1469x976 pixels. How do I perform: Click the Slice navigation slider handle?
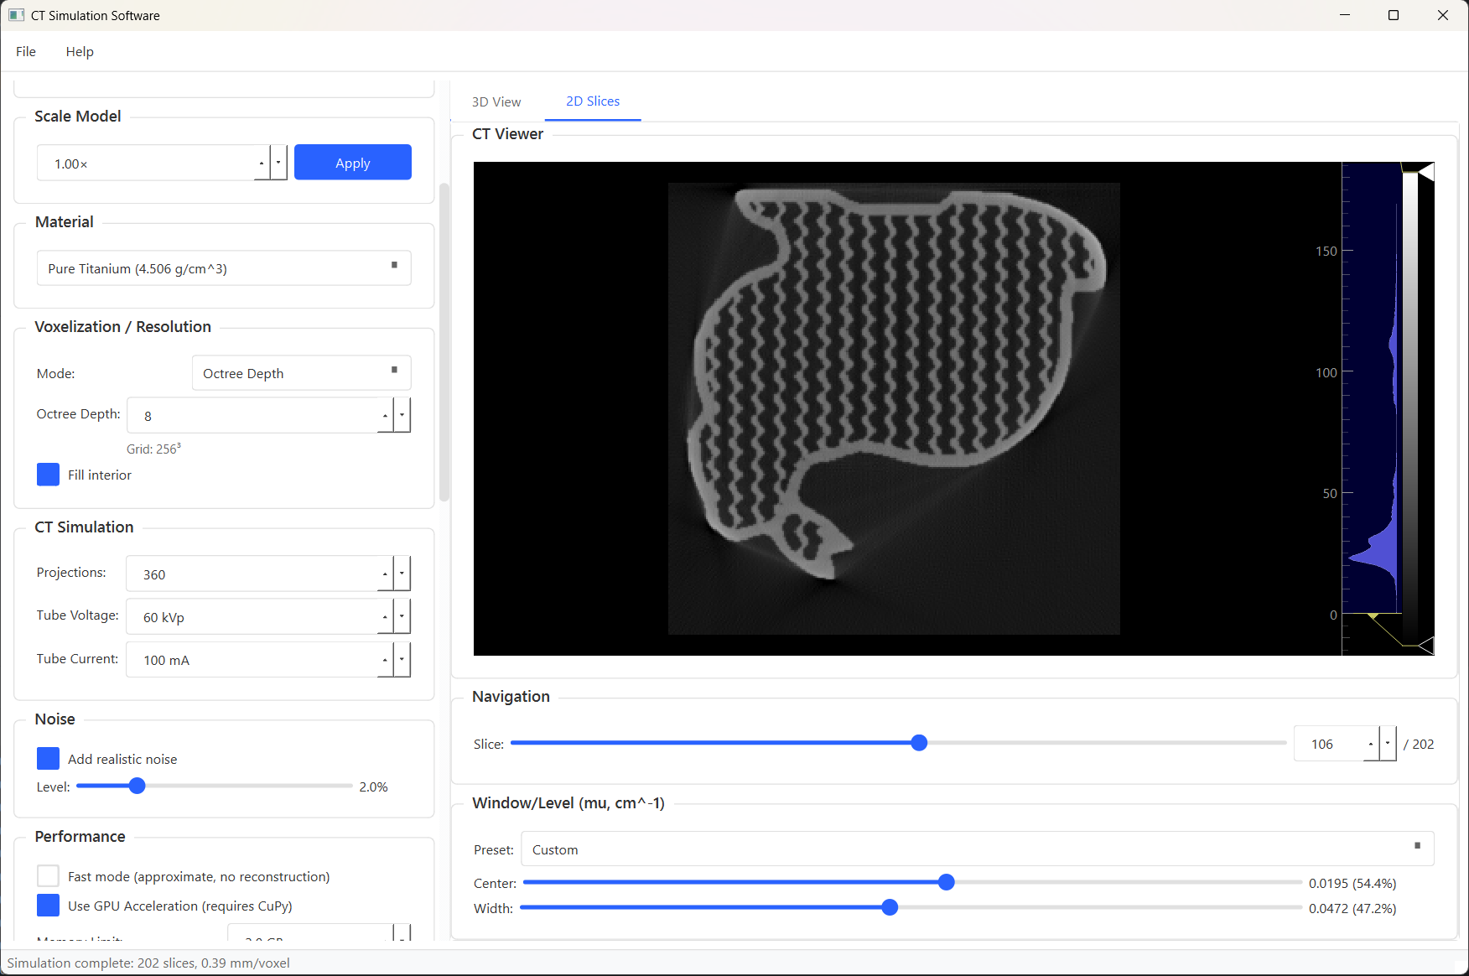tap(919, 743)
